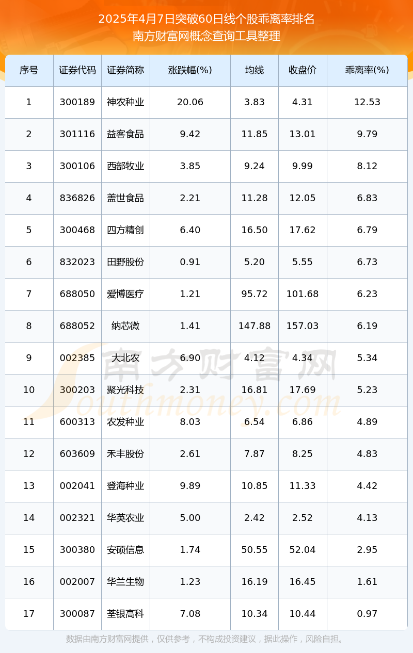
Task: Select stock name 四方精创
Action: click(x=125, y=230)
